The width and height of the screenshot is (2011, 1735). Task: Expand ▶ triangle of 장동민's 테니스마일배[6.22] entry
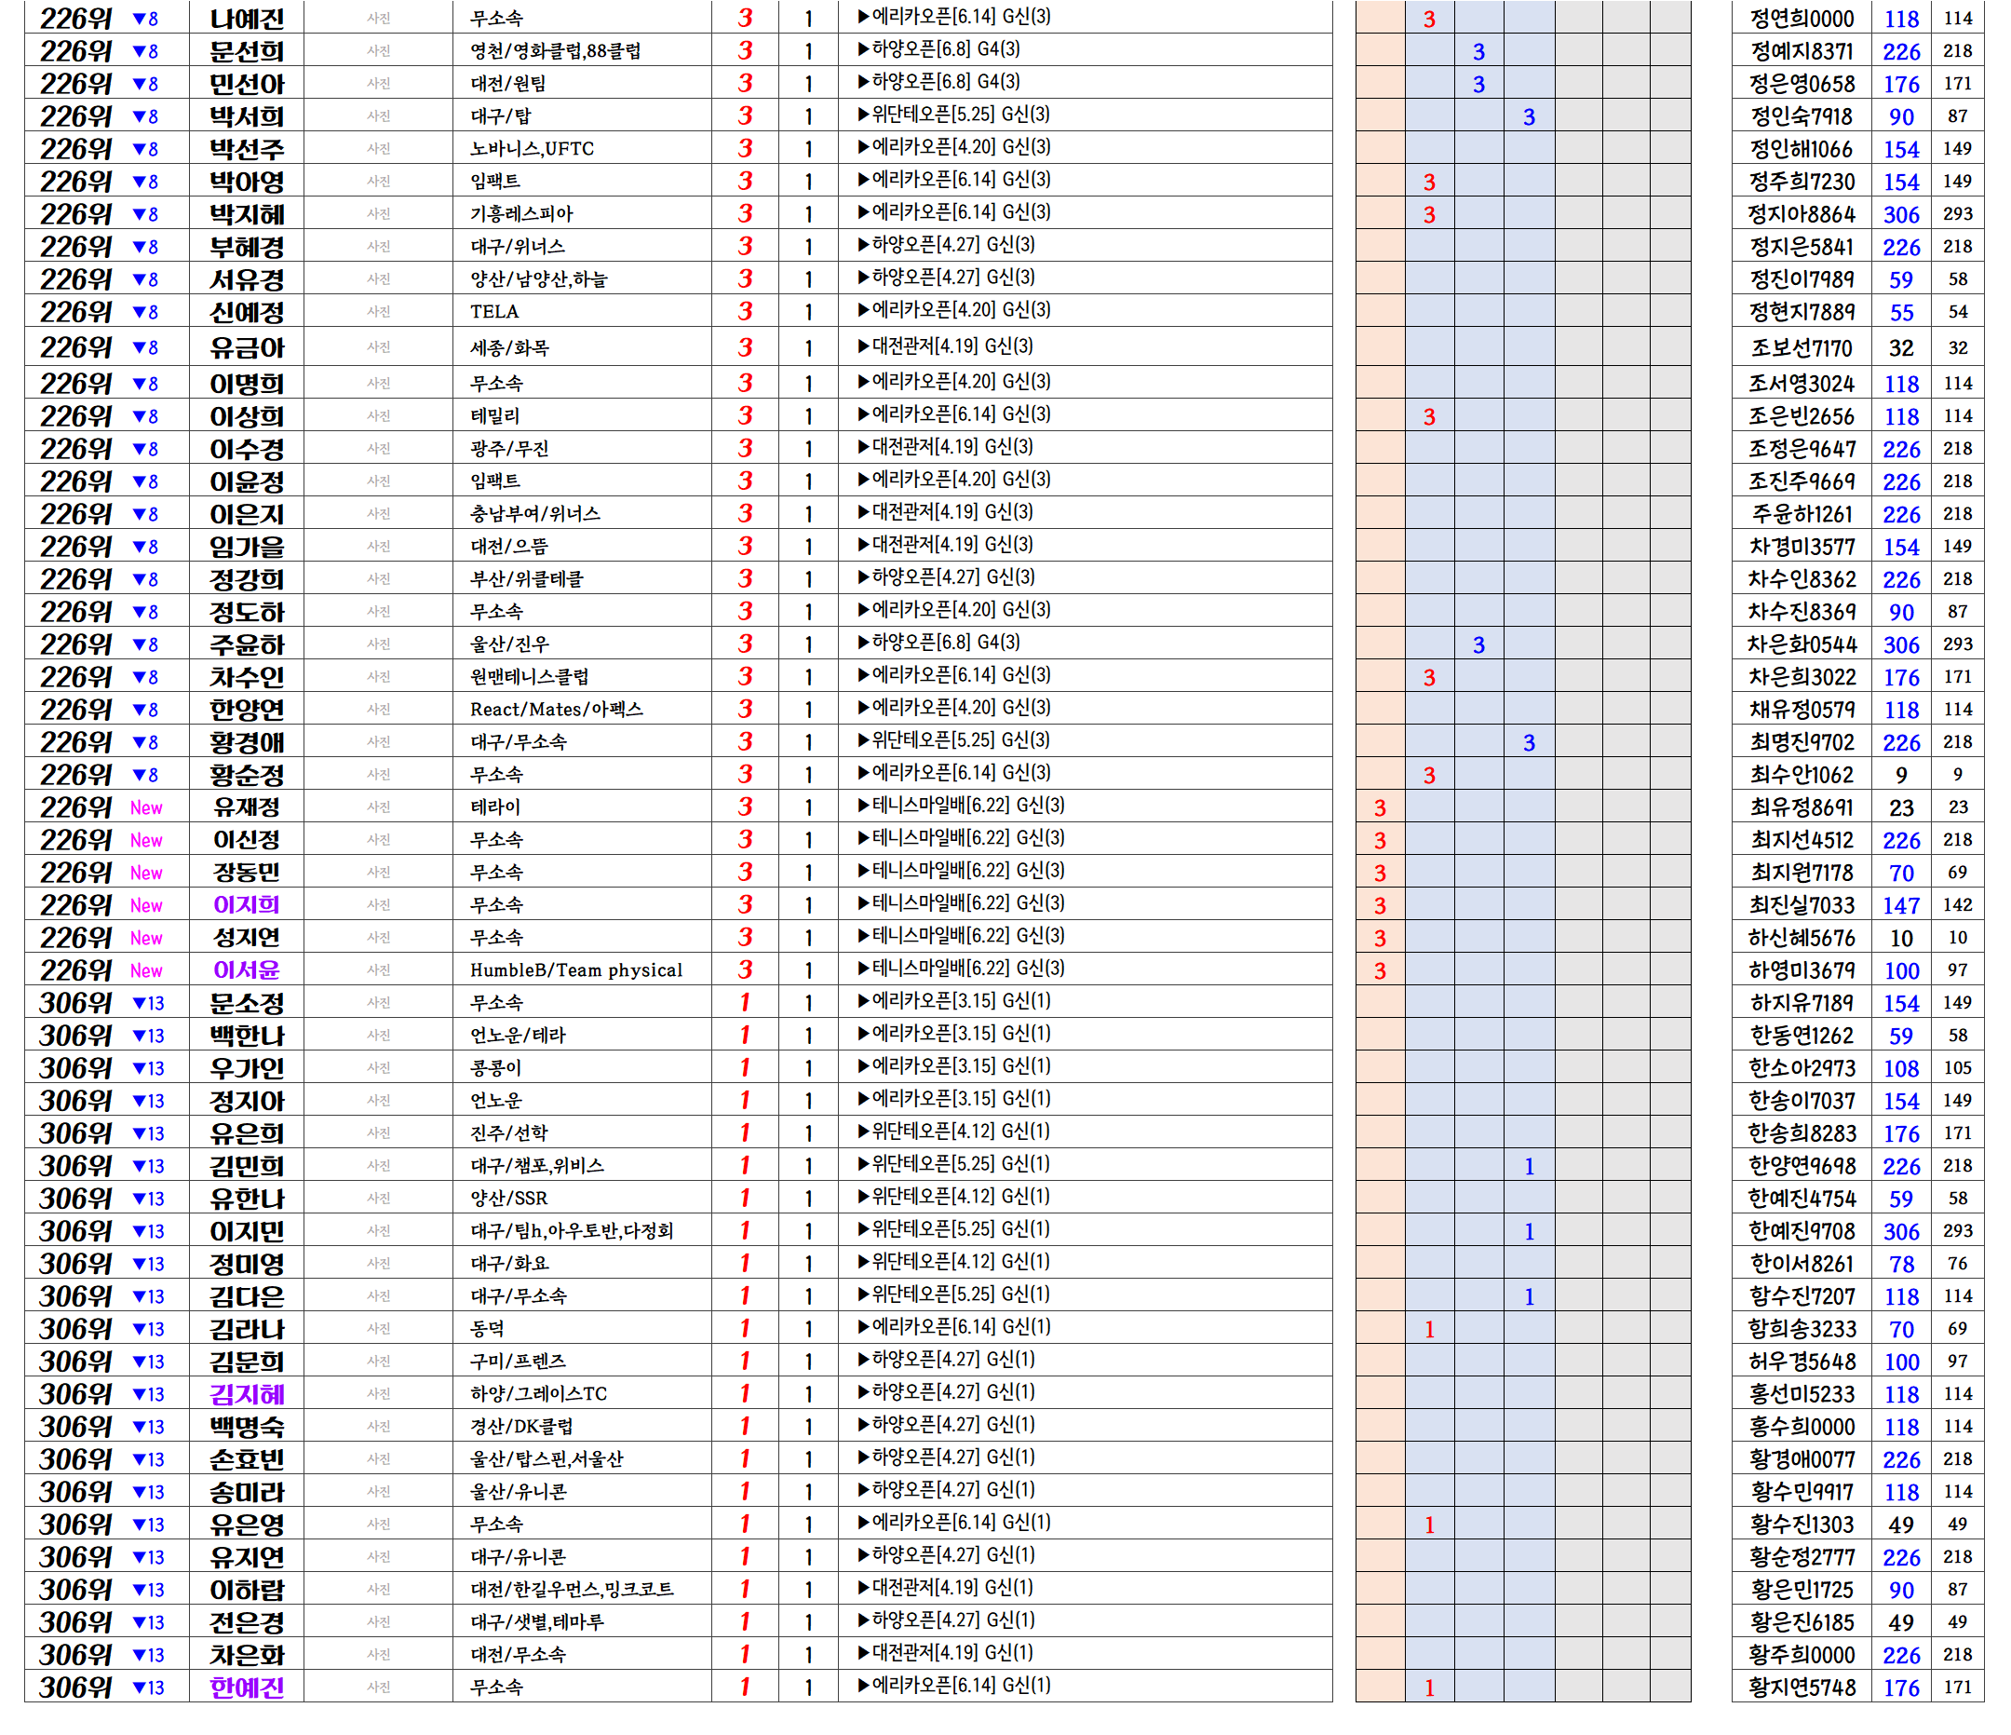pyautogui.click(x=863, y=871)
